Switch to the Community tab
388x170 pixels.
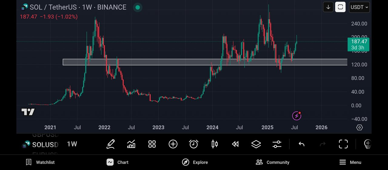click(273, 162)
